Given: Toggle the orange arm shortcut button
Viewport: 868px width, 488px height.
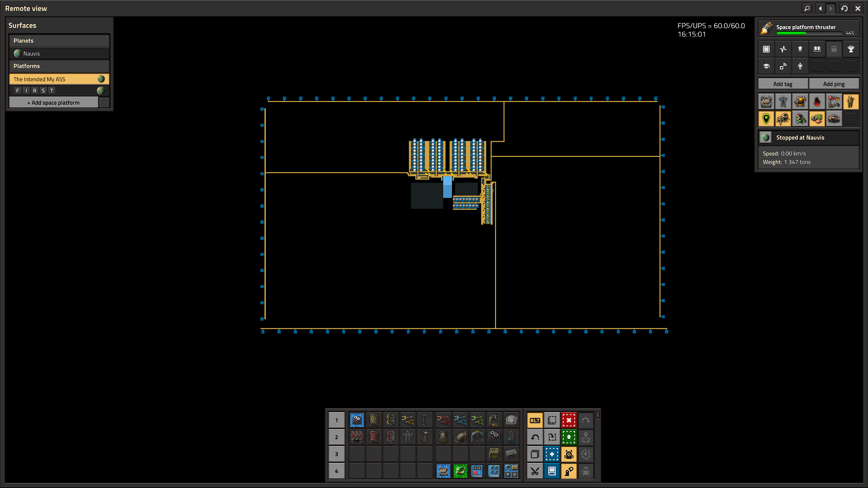Looking at the screenshot, I should coord(569,471).
